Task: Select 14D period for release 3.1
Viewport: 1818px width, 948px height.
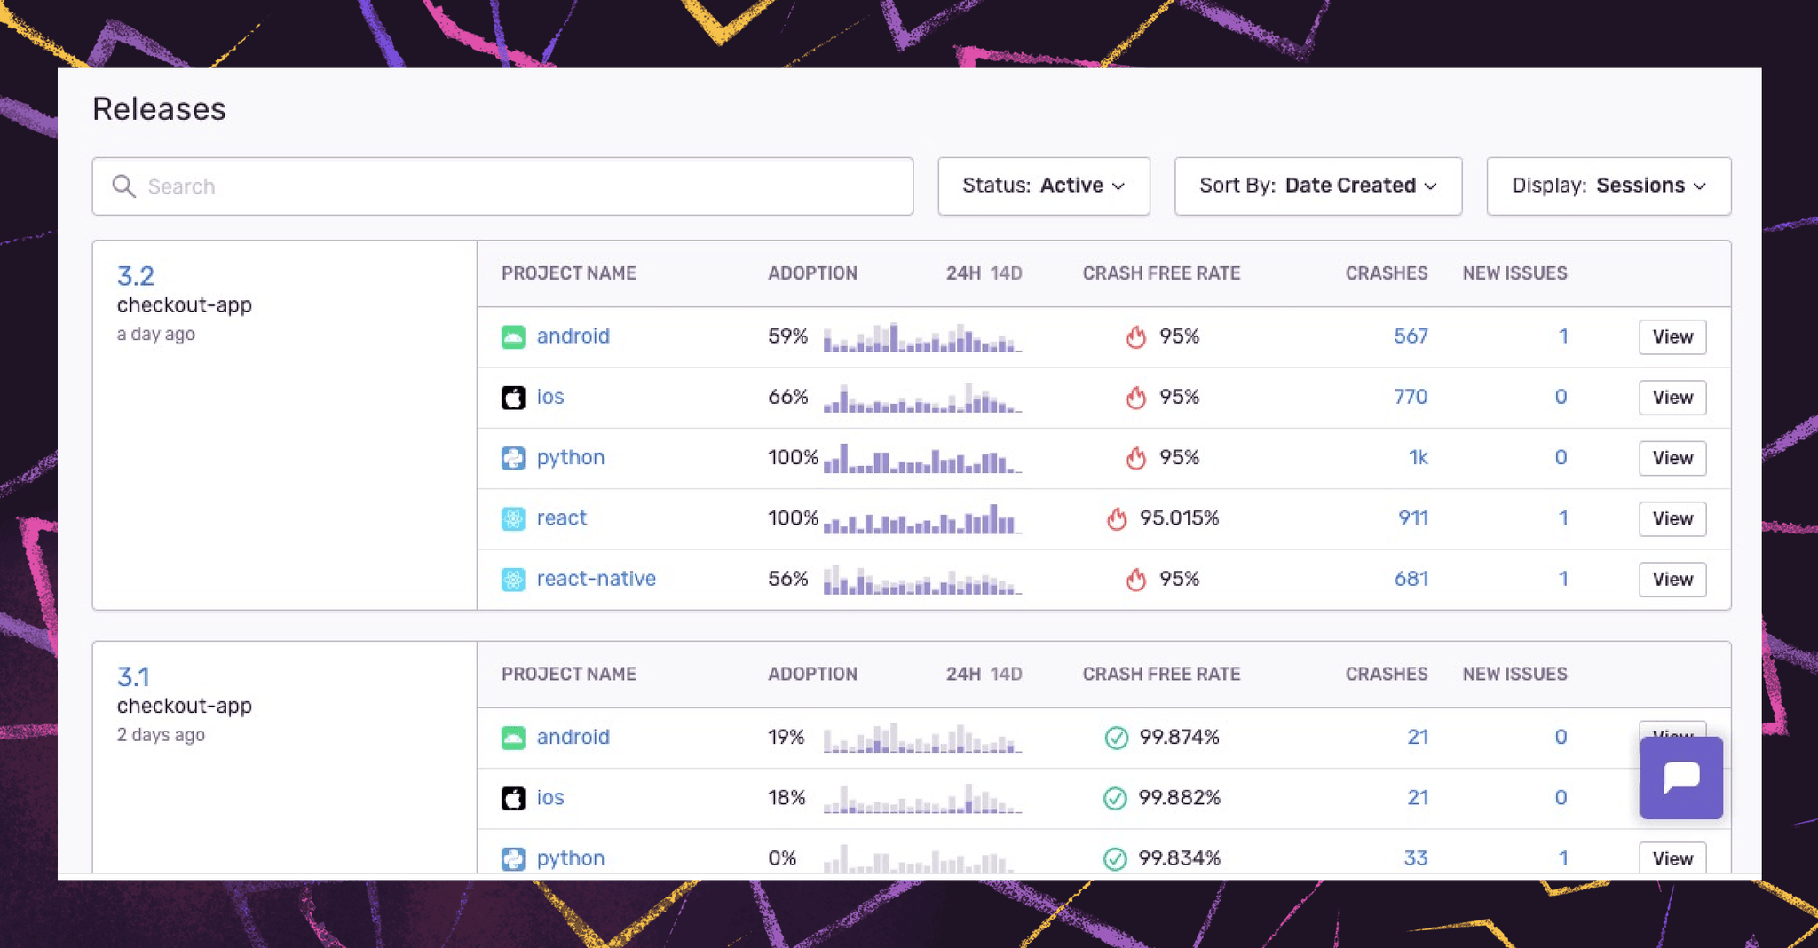Action: (1006, 675)
